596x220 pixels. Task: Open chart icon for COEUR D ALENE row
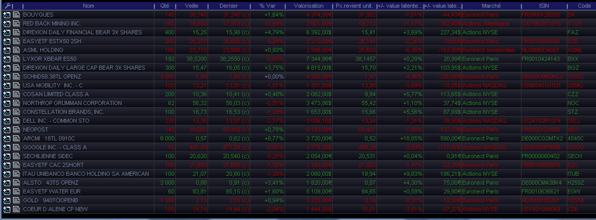pyautogui.click(x=7, y=209)
